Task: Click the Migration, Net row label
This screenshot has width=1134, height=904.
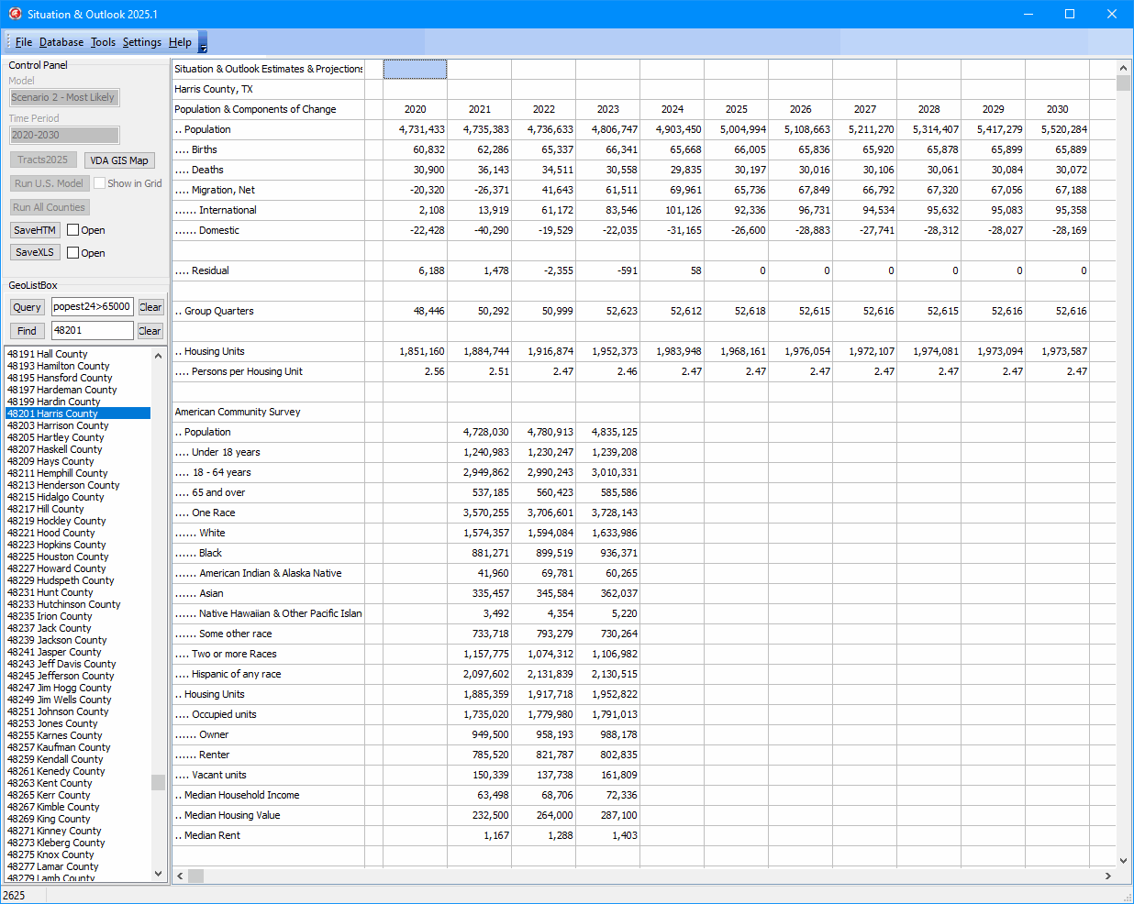Action: pyautogui.click(x=268, y=190)
